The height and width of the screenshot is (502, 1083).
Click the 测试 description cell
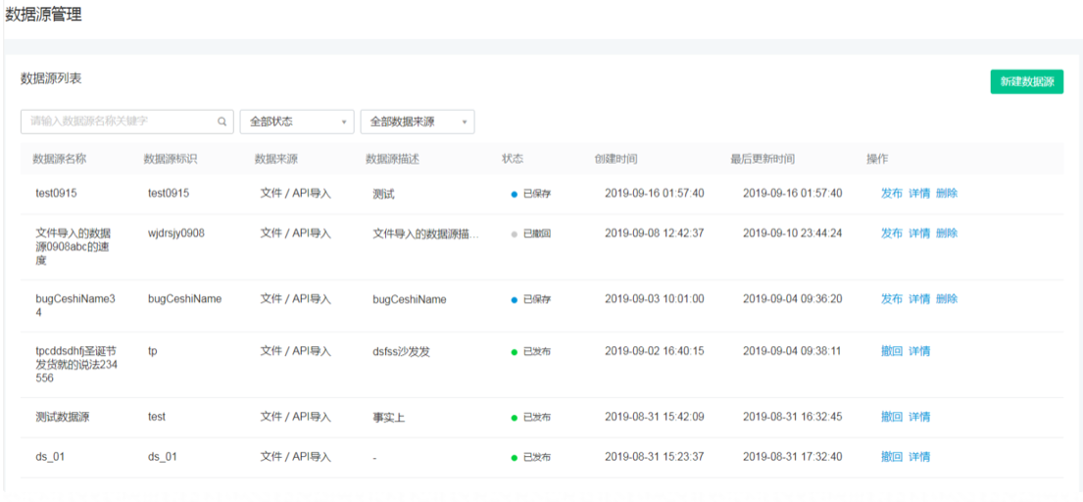point(383,194)
